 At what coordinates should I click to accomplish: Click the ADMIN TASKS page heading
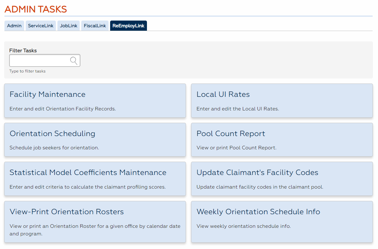(35, 9)
